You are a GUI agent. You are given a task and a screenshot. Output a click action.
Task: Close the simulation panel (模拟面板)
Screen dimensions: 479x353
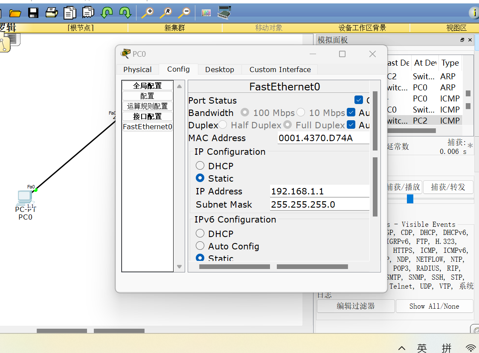point(470,40)
